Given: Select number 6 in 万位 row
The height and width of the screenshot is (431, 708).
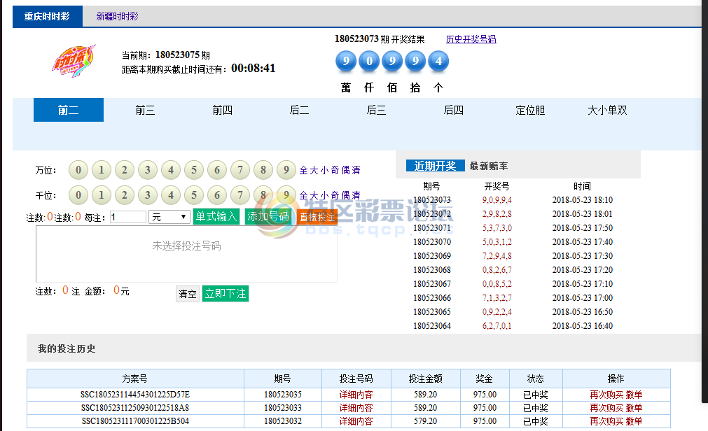Looking at the screenshot, I should click(216, 170).
